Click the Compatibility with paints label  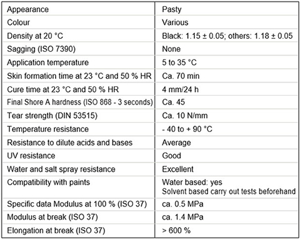click(x=48, y=183)
